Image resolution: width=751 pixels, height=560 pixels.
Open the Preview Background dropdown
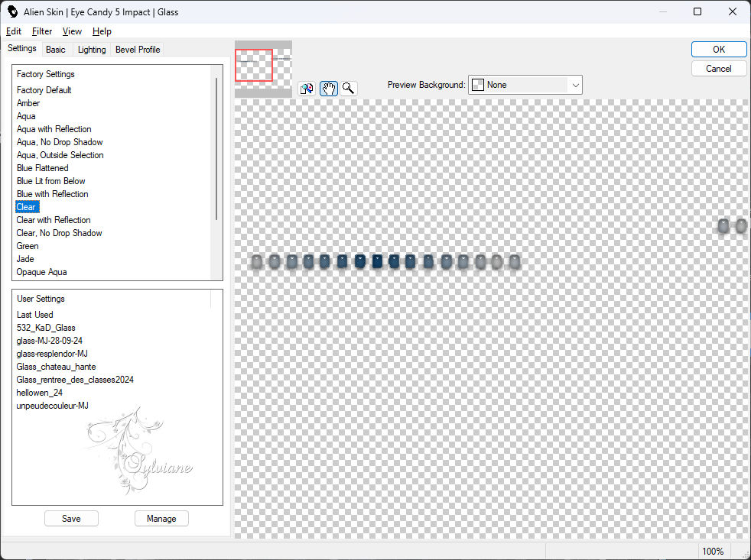click(x=525, y=85)
